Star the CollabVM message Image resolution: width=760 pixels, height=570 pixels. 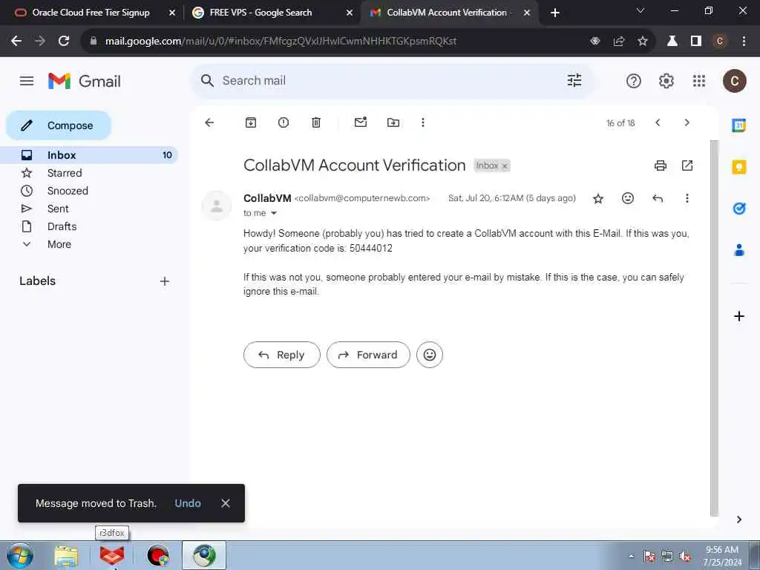pos(598,198)
